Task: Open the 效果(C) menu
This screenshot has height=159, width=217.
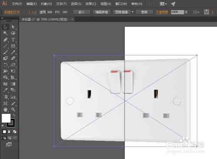Action: click(x=91, y=4)
